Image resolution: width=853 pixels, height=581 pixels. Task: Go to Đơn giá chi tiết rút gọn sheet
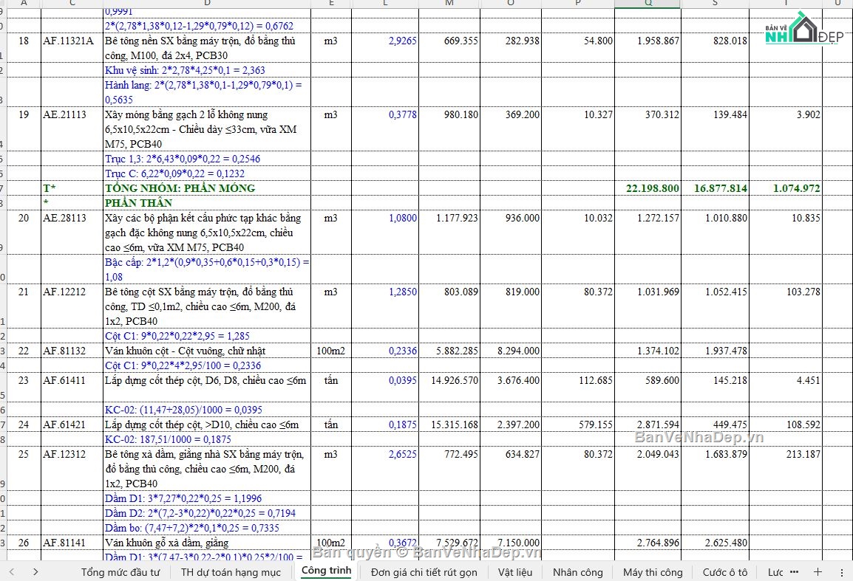[x=424, y=571]
